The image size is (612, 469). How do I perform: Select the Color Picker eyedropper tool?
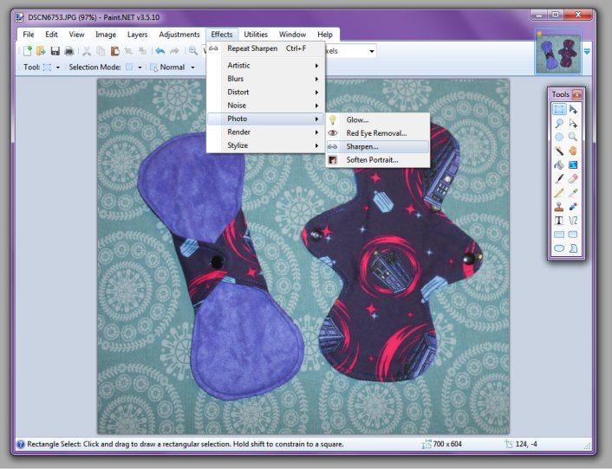point(573,192)
